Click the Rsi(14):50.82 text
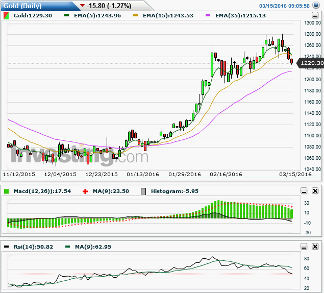 click(x=34, y=247)
